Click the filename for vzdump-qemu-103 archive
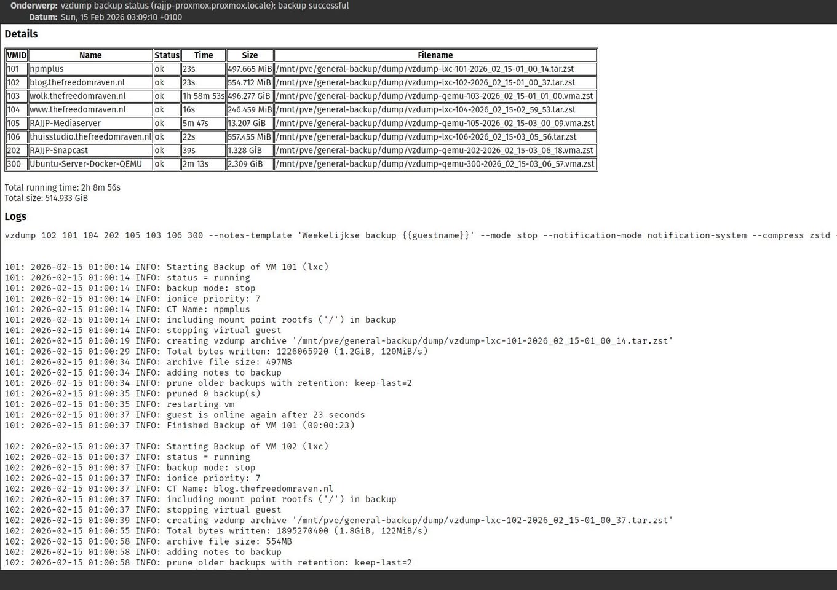Image resolution: width=837 pixels, height=590 pixels. (x=435, y=96)
